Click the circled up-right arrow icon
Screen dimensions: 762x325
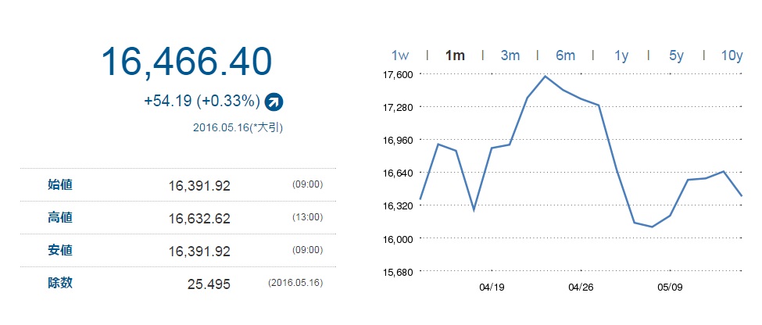(274, 101)
